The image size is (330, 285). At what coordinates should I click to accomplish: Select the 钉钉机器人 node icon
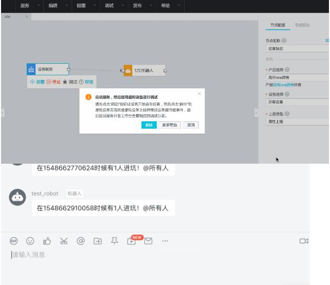128,71
